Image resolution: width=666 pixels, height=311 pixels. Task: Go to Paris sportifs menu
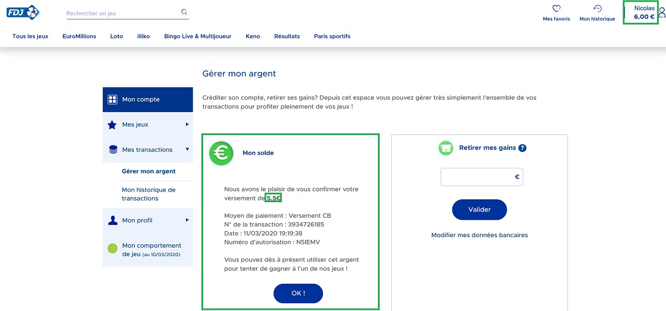(x=332, y=36)
